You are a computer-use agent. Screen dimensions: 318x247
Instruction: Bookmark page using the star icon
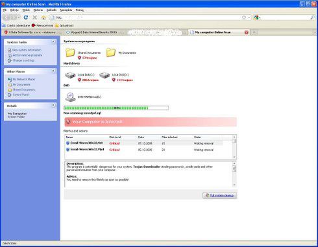pos(244,18)
